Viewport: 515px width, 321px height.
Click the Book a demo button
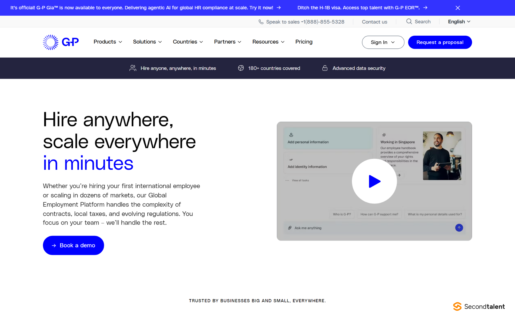click(x=74, y=245)
